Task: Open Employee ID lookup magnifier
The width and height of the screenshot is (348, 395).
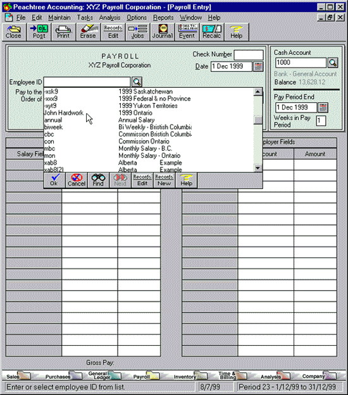Action: (x=137, y=82)
